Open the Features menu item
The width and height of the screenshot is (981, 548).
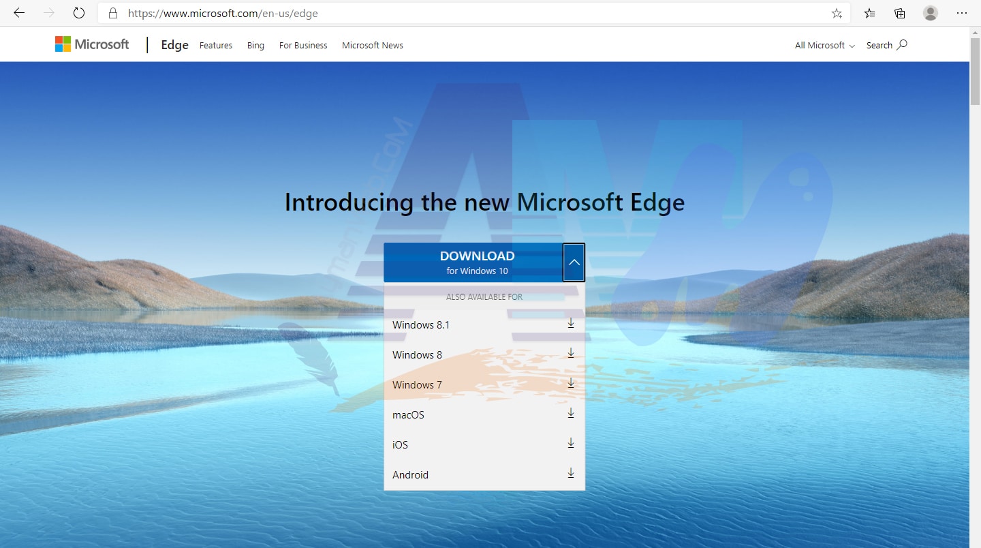coord(216,45)
